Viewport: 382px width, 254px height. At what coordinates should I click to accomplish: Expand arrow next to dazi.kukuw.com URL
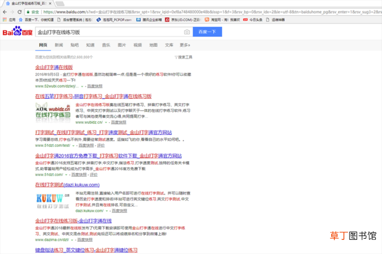[107, 211]
